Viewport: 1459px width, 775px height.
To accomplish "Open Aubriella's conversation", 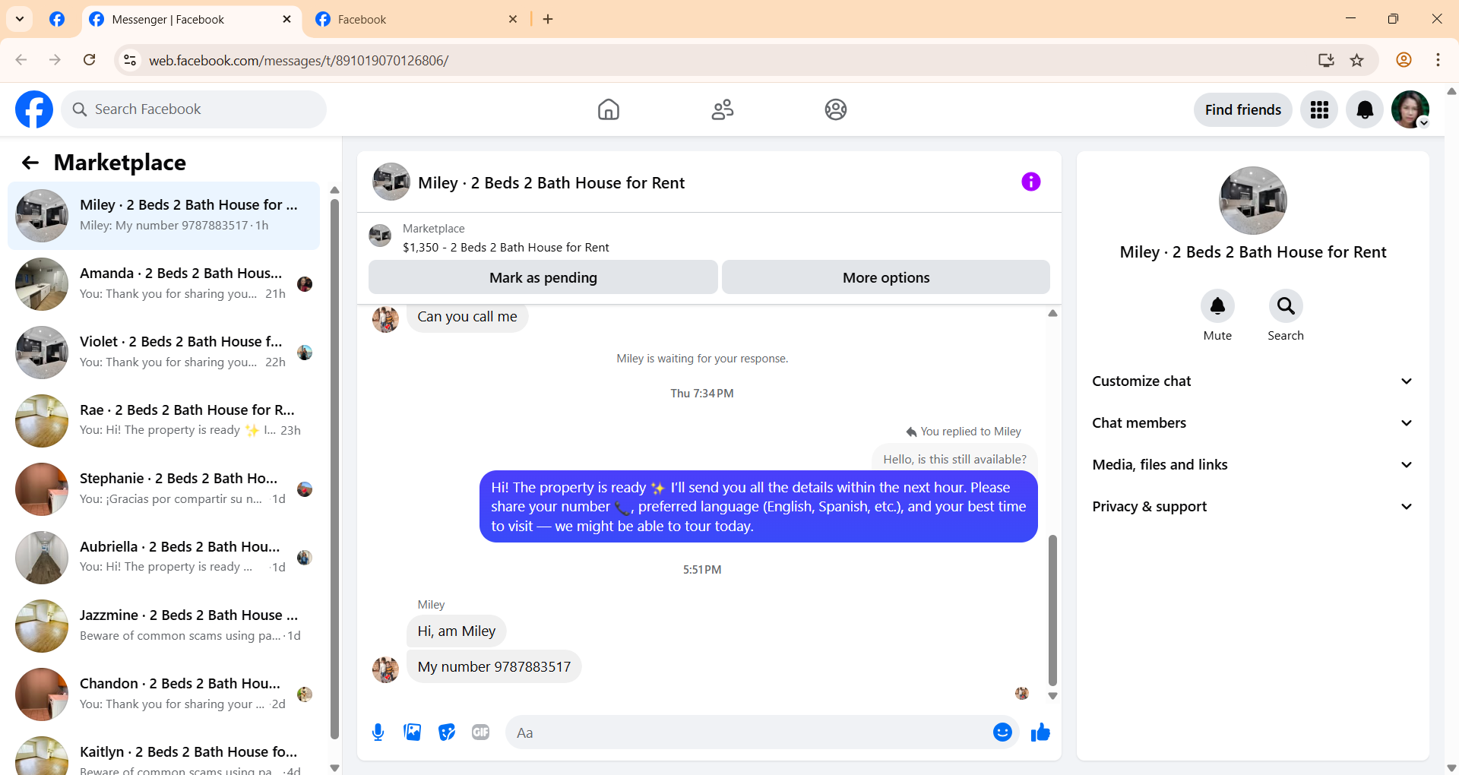I will [163, 557].
